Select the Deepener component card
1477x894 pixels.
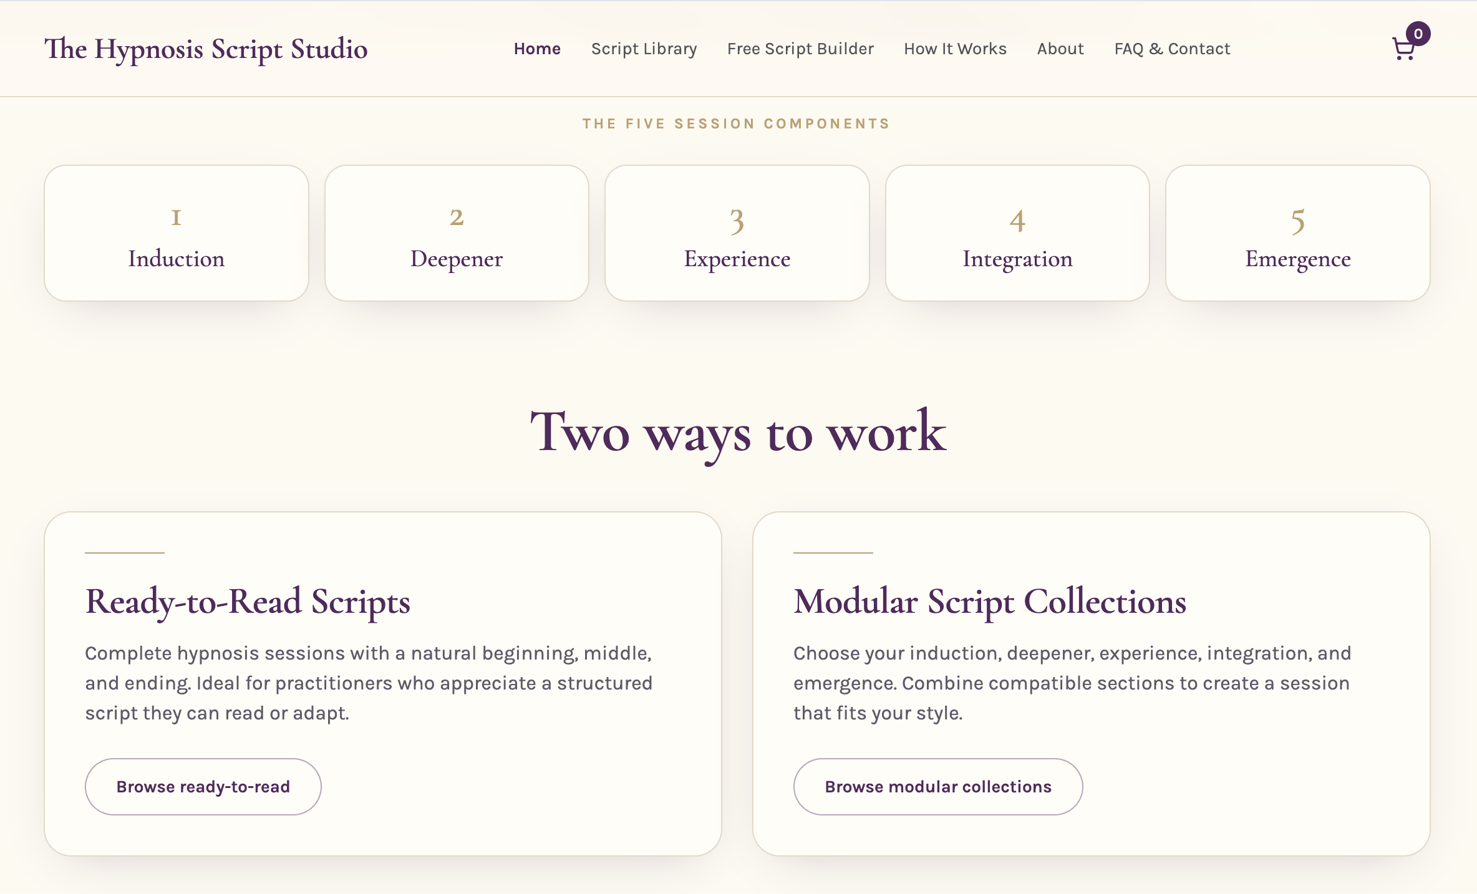(457, 233)
